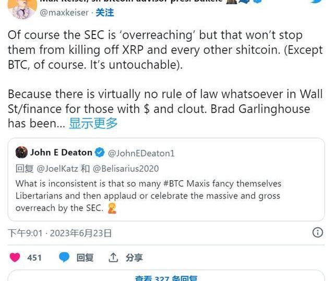This screenshot has height=281, width=334.
Task: Open the @JohnEDeaton1 handle
Action: (x=141, y=153)
